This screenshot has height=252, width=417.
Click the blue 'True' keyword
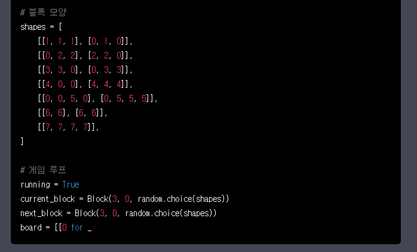[x=70, y=185]
